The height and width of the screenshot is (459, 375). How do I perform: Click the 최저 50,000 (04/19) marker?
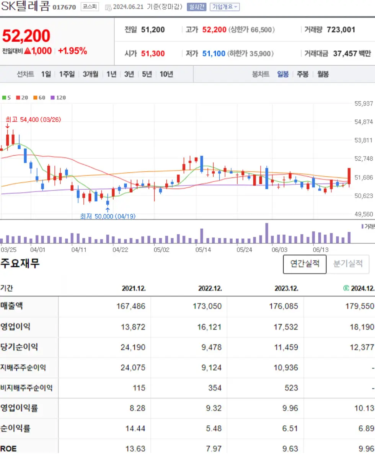108,216
